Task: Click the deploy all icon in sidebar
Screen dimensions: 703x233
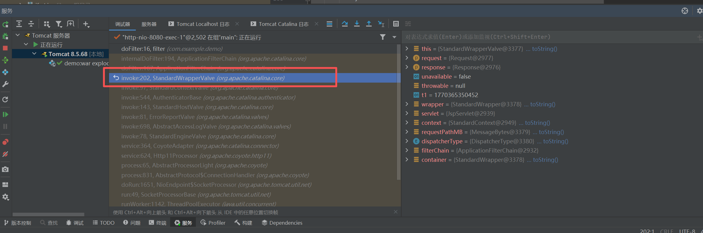Action: tap(5, 60)
